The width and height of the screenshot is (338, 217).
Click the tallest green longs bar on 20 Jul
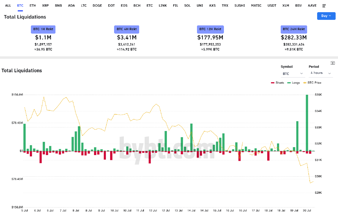tap(307, 123)
